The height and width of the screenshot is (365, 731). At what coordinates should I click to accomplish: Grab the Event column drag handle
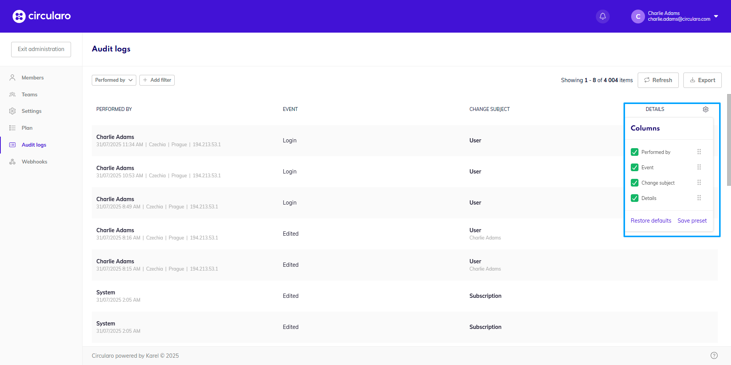(x=699, y=167)
